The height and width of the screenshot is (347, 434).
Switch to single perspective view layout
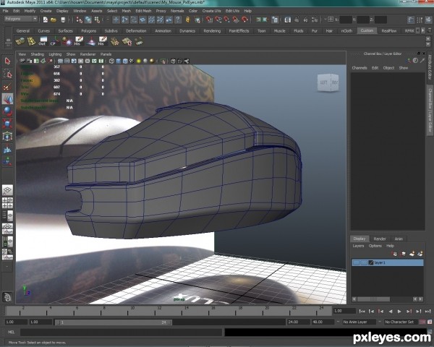pos(7,190)
